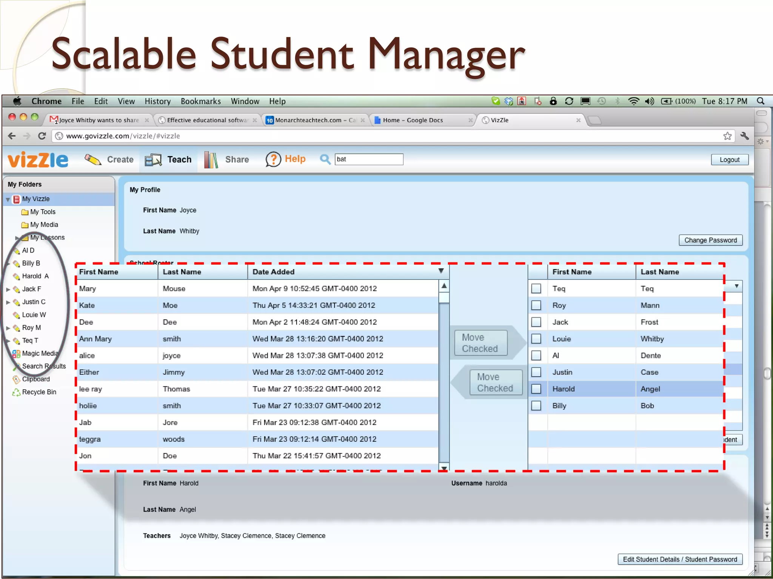Select the My Media folder
Image resolution: width=773 pixels, height=579 pixels.
point(40,225)
